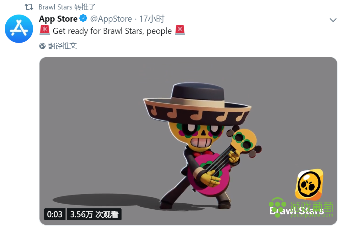Click the 0:03 video duration badge
Viewport: 343px width, 230px height.
pyautogui.click(x=55, y=214)
